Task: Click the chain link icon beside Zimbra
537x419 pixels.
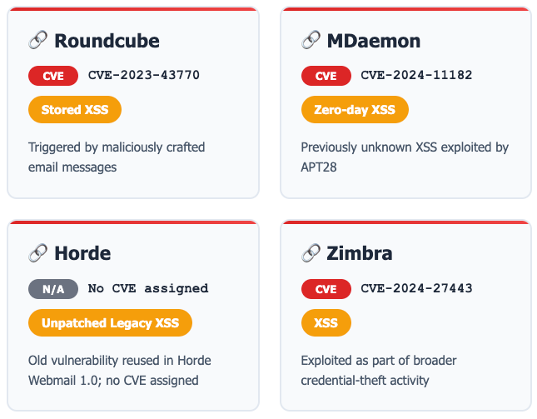Action: pos(311,253)
